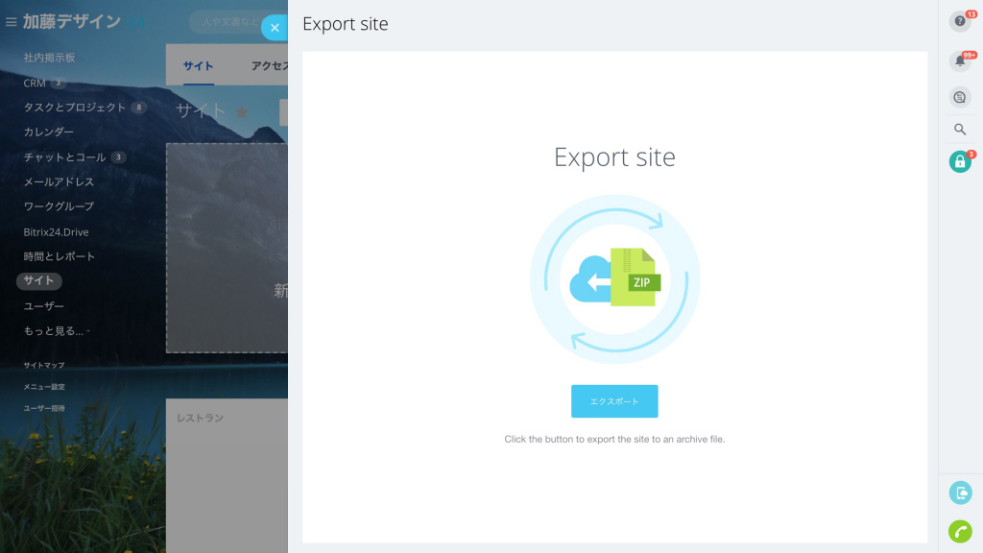Open the notifications bell icon
Screen dimensions: 983x553
(x=959, y=61)
